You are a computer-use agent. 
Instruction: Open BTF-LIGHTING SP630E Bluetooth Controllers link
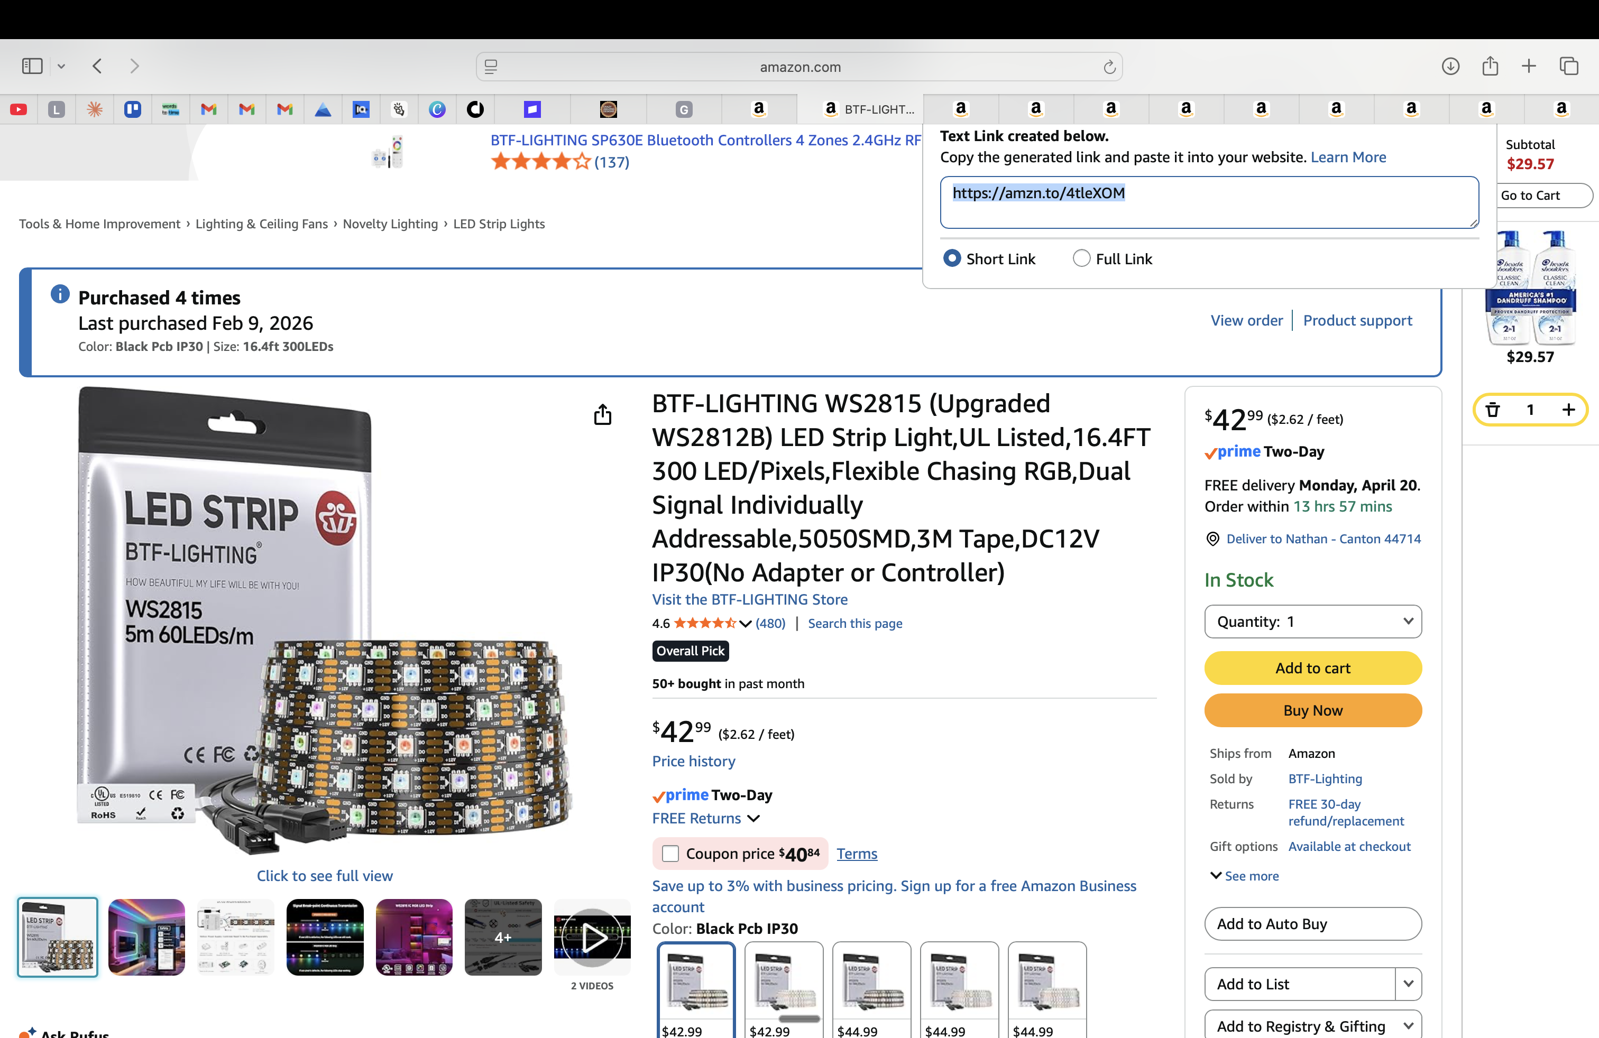(x=705, y=140)
